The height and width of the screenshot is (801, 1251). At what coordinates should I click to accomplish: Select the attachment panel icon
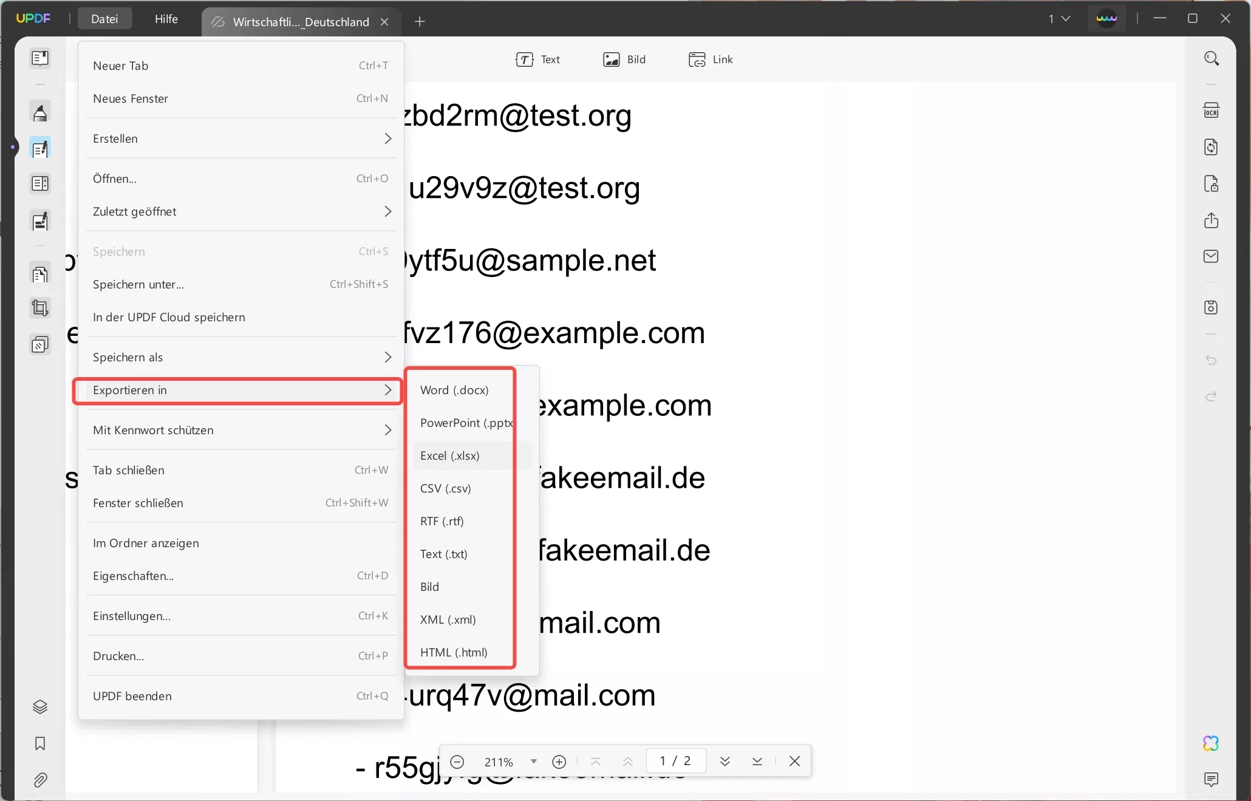point(39,780)
